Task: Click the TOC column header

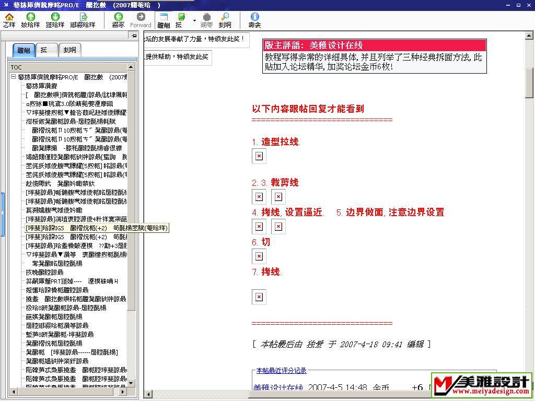Action: 68,67
